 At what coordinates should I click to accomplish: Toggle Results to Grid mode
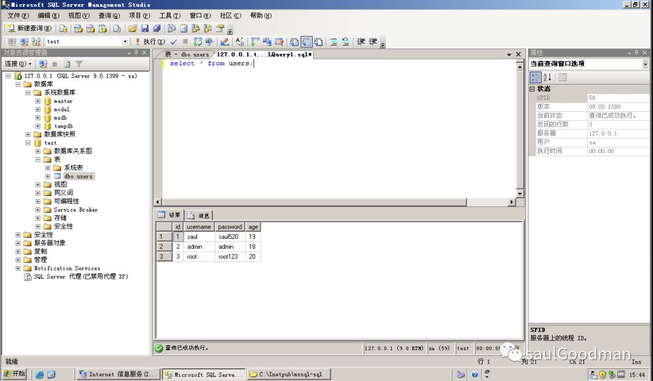pos(307,42)
